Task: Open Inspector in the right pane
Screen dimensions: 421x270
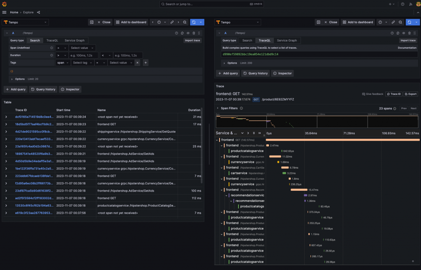Action: coord(282,73)
